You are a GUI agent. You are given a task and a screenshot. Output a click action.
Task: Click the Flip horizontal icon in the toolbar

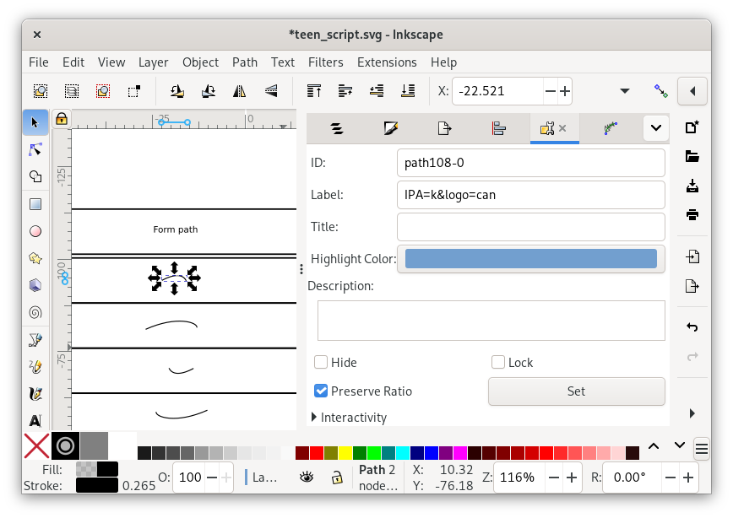[240, 91]
